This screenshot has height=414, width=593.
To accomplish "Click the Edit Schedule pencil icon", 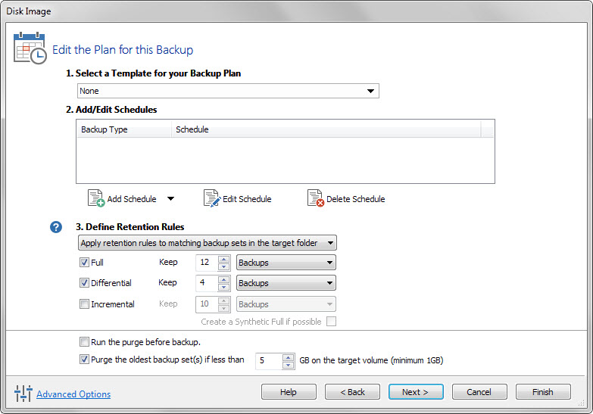I will coord(212,198).
